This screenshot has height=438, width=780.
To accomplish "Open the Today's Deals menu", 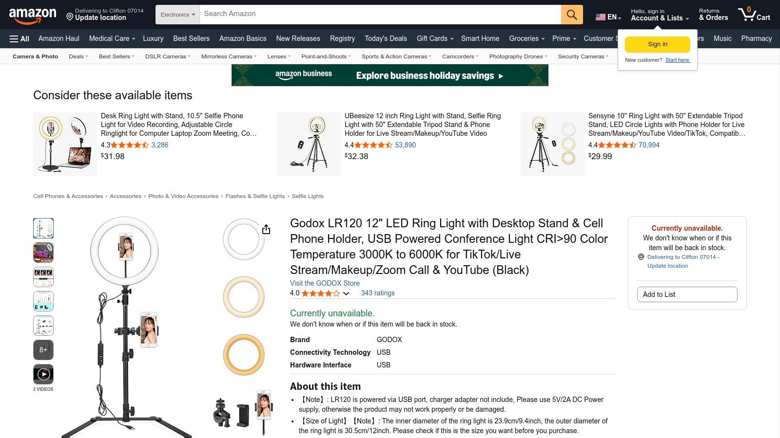I will pyautogui.click(x=386, y=38).
